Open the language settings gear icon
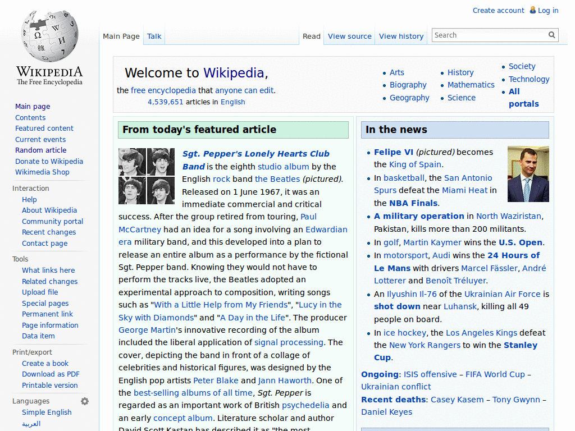This screenshot has width=575, height=431. [x=85, y=401]
